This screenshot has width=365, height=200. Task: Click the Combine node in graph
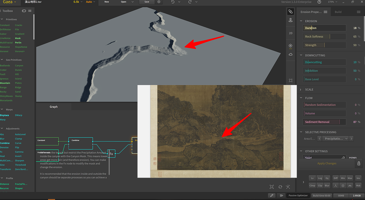tap(81, 144)
